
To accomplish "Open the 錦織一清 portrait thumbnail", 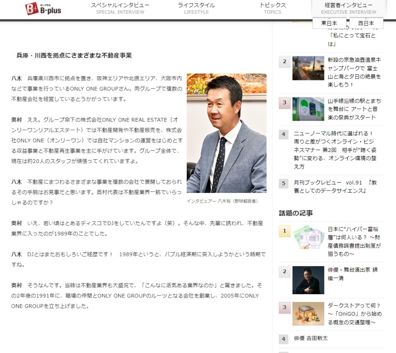I will [x=308, y=280].
